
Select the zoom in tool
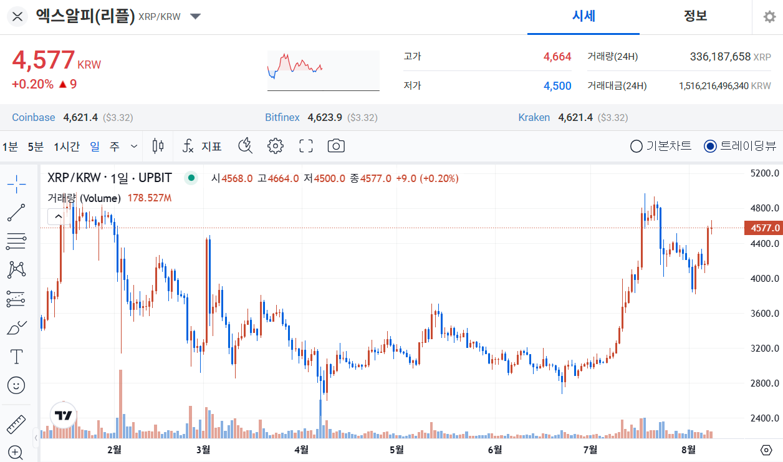(16, 452)
